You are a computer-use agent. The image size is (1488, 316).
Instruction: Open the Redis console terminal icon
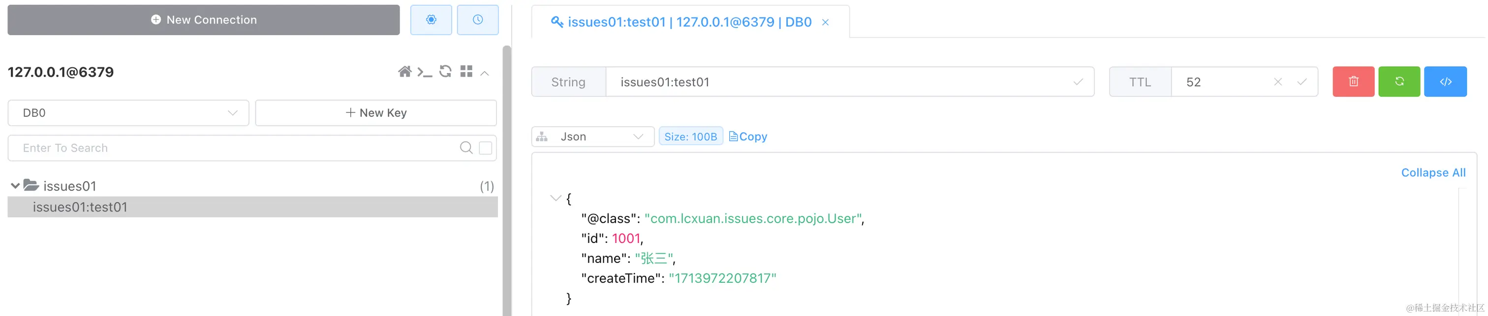tap(425, 73)
